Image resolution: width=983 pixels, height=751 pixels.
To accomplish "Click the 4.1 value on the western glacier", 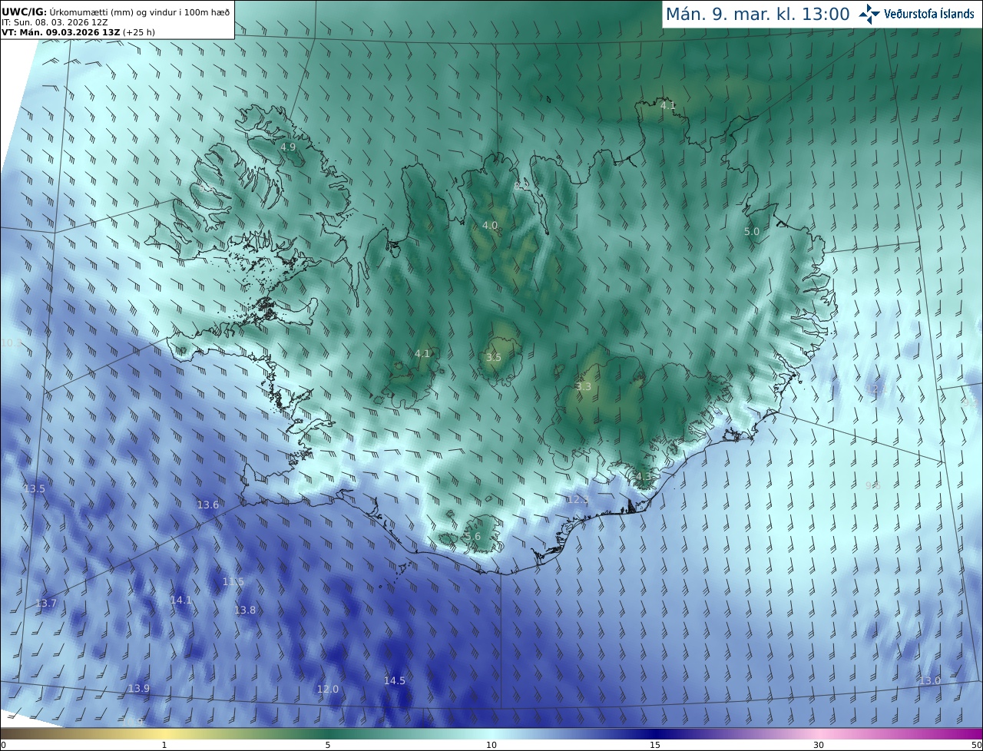I will coord(422,353).
